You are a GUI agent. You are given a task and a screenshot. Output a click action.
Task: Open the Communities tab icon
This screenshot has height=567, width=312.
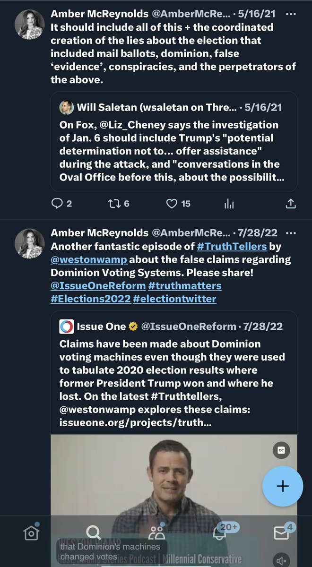pyautogui.click(x=156, y=533)
